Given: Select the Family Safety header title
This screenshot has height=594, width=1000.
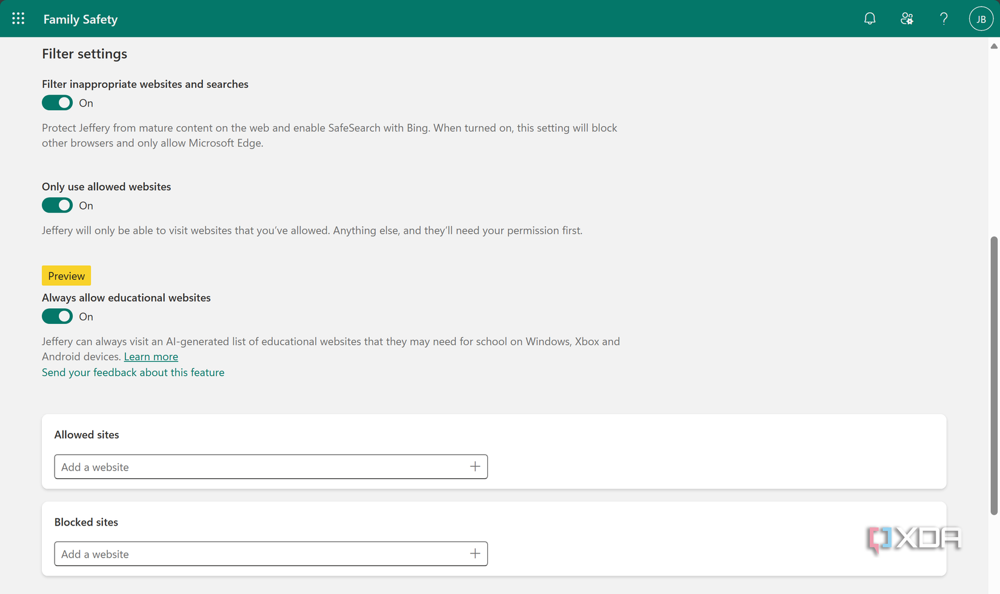Looking at the screenshot, I should coord(81,19).
